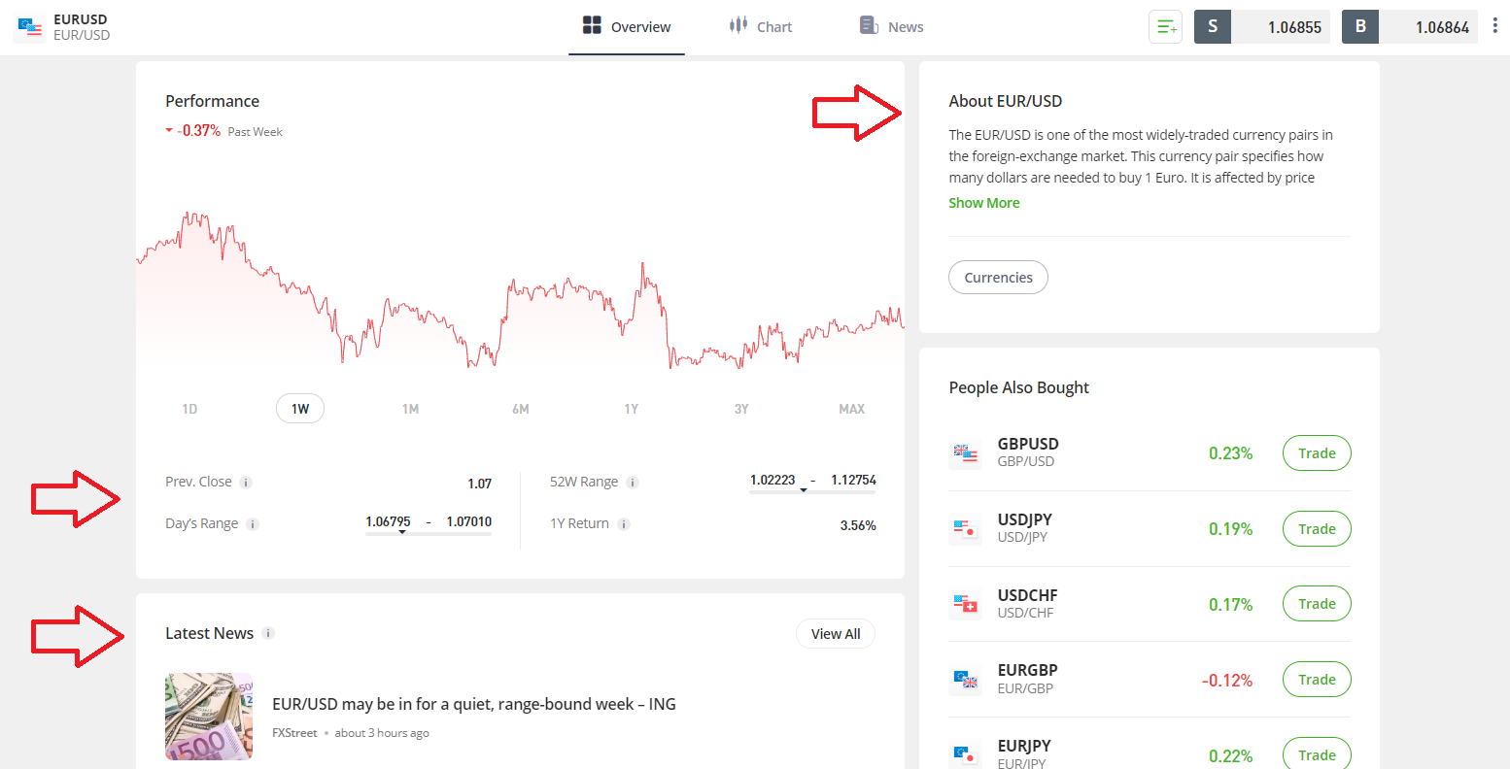This screenshot has width=1510, height=769.
Task: Open the EUR/USD news article thumbnail
Action: pyautogui.click(x=209, y=717)
